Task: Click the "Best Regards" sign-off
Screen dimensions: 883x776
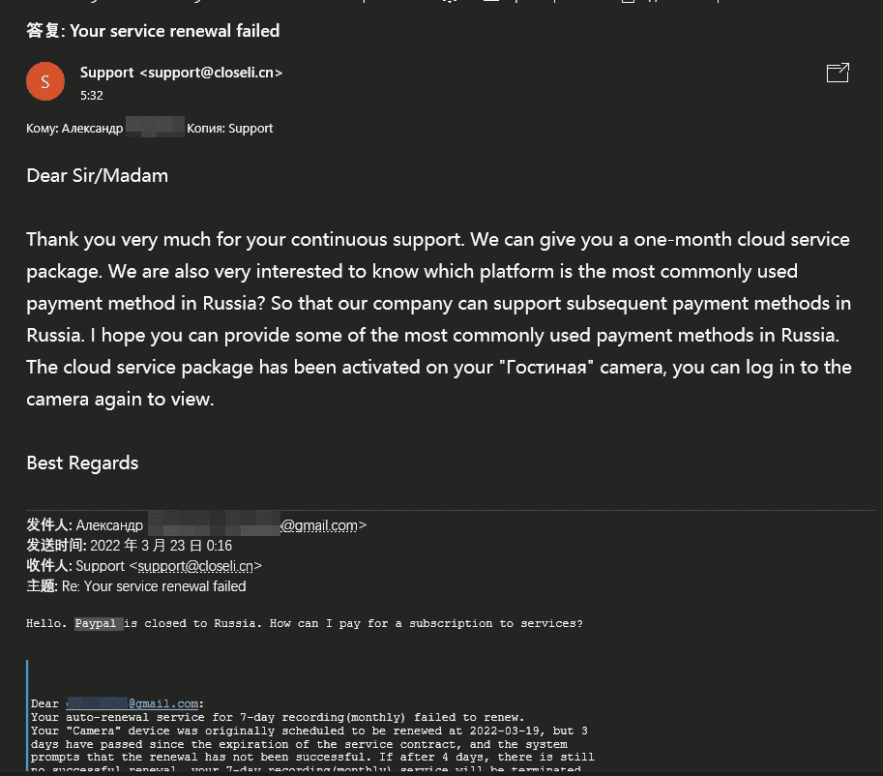Action: (82, 463)
